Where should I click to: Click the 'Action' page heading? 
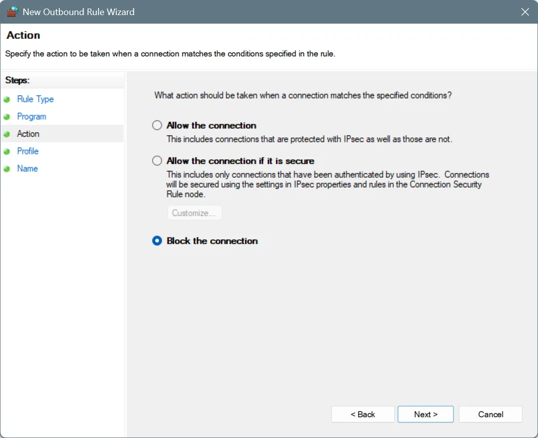pyautogui.click(x=23, y=35)
